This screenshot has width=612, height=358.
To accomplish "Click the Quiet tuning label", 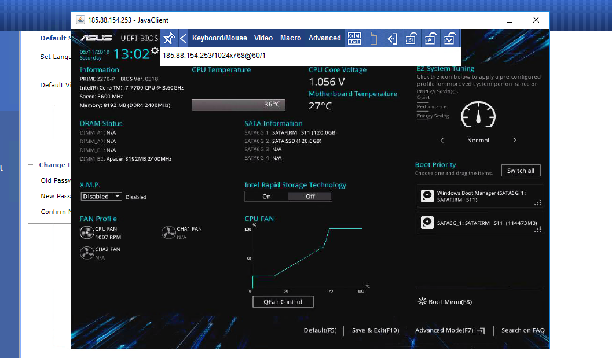I will tap(423, 98).
